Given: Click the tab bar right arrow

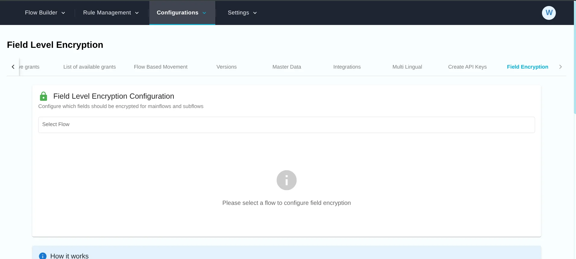Looking at the screenshot, I should 560,67.
